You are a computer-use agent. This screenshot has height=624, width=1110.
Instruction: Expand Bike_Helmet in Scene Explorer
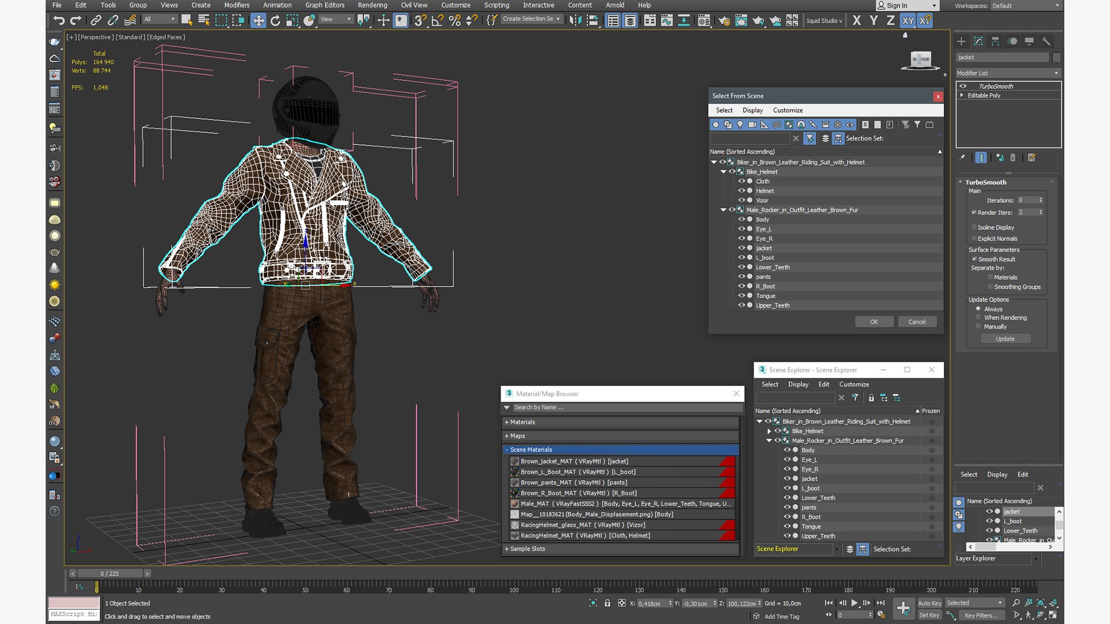pyautogui.click(x=769, y=431)
